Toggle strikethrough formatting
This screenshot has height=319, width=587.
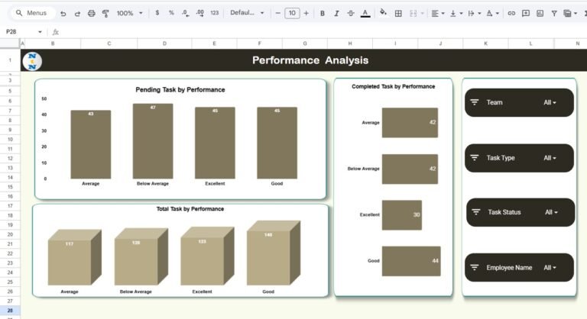(x=351, y=14)
